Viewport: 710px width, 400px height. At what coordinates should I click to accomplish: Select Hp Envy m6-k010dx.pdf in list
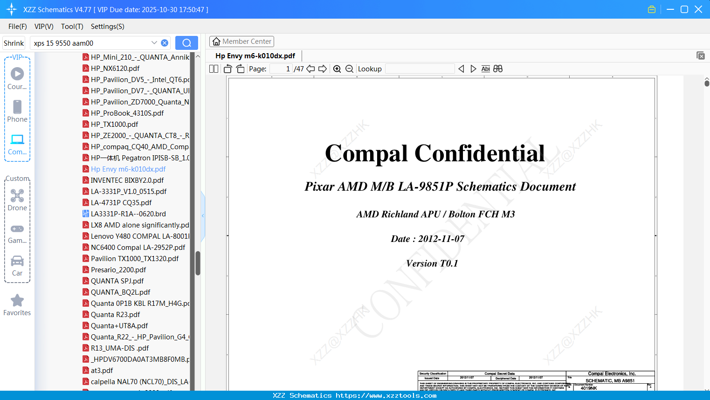tap(128, 169)
